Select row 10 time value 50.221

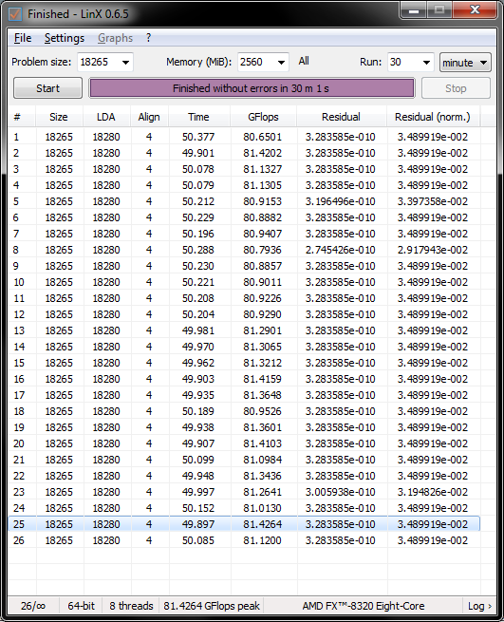(x=198, y=282)
